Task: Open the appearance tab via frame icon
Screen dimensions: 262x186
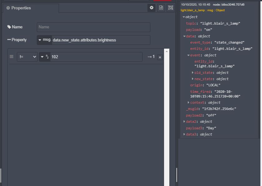Action: click(170, 8)
